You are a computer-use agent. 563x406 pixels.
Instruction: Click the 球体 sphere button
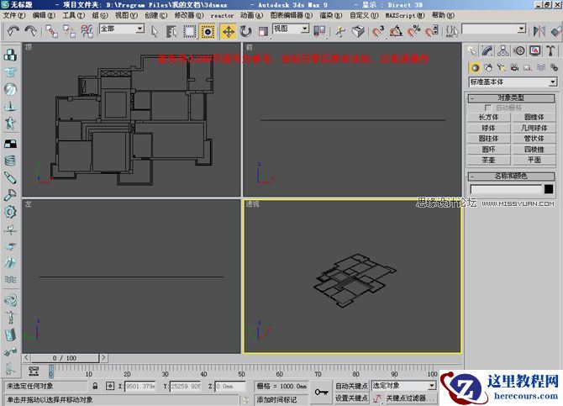(489, 128)
